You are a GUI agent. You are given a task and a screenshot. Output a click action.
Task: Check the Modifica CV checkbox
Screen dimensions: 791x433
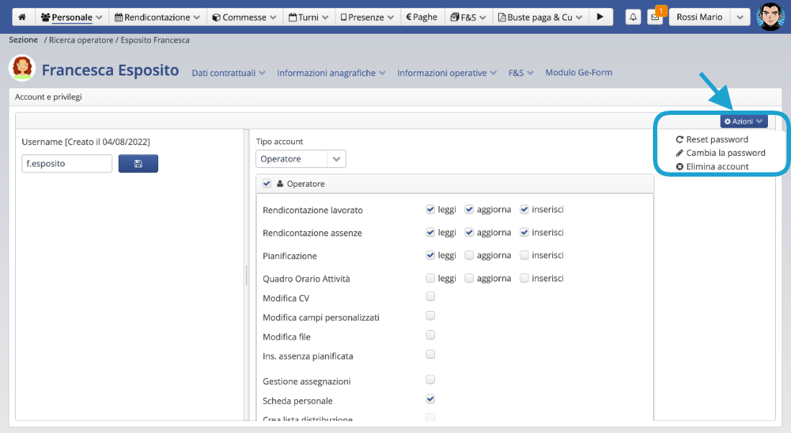(431, 296)
